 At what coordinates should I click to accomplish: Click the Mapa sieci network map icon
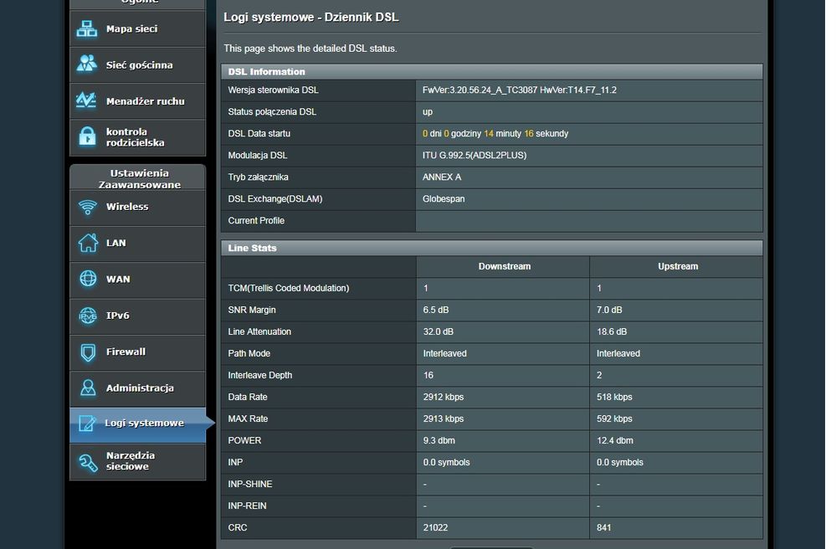tap(87, 29)
